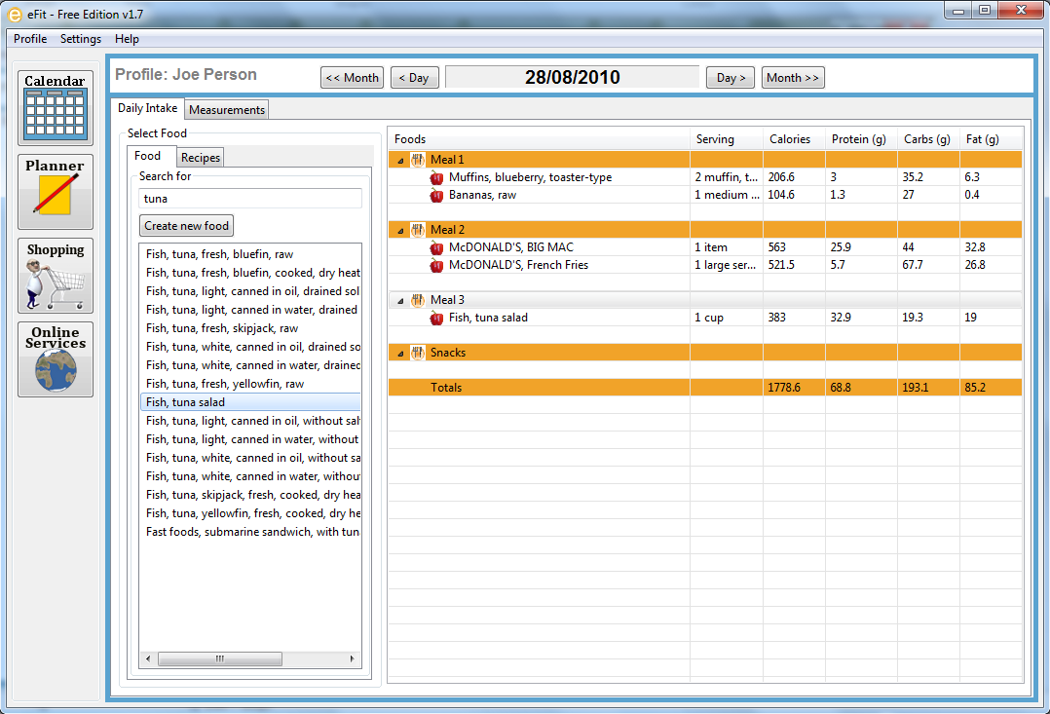1050x714 pixels.
Task: Go to next day with Day >
Action: tap(731, 78)
